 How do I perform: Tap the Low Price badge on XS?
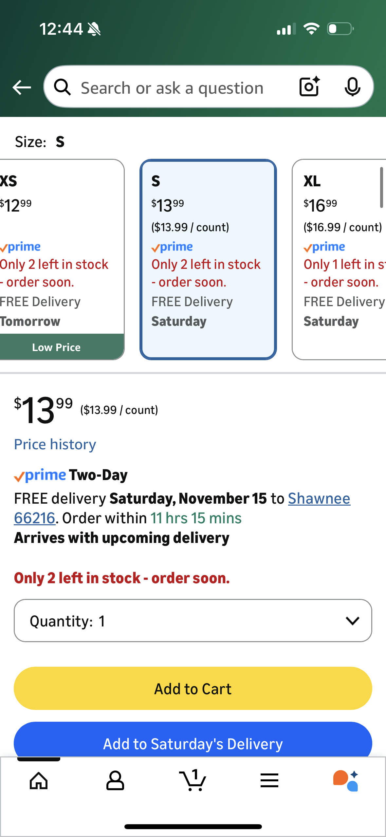[x=56, y=347]
